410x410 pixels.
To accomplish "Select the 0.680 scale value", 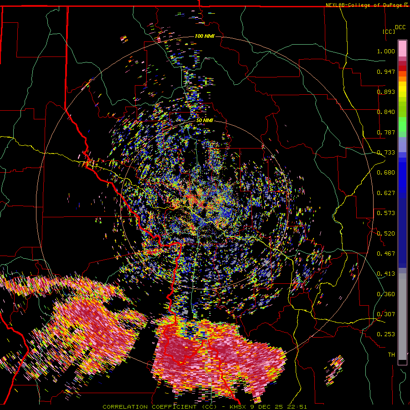I will (x=386, y=173).
